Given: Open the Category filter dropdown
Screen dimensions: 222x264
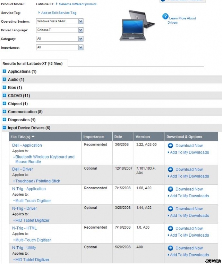Looking at the screenshot, I should 60,39.
